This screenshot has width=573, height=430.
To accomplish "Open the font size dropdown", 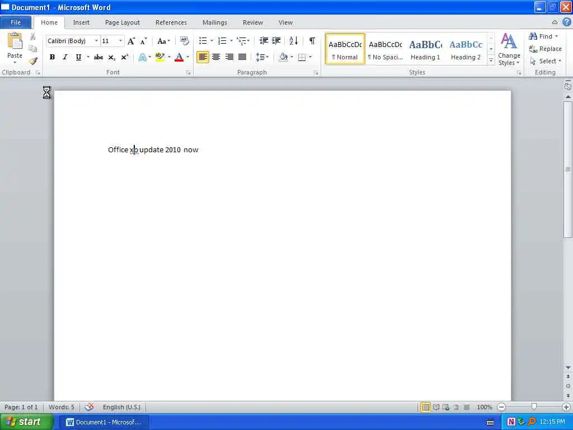I will coord(120,41).
